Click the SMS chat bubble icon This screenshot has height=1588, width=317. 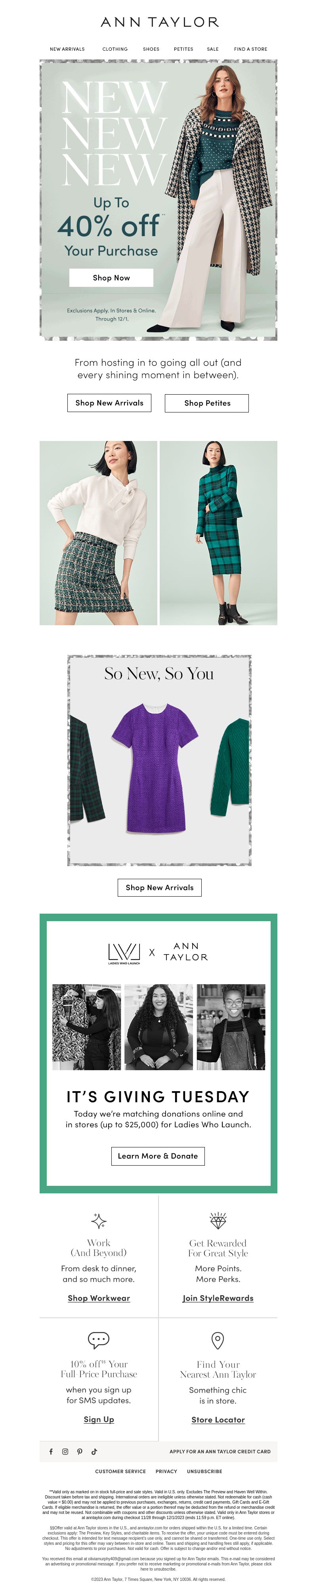click(99, 1340)
